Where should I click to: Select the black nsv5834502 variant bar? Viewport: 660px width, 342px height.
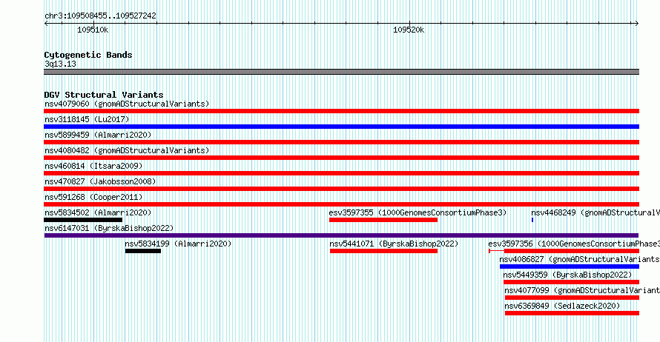point(83,220)
